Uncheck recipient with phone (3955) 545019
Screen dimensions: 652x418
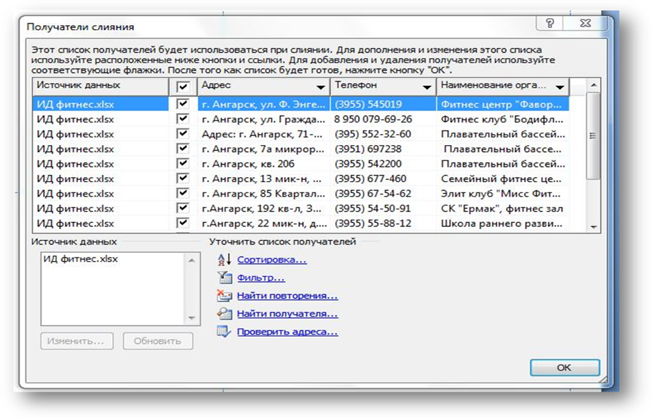[183, 103]
